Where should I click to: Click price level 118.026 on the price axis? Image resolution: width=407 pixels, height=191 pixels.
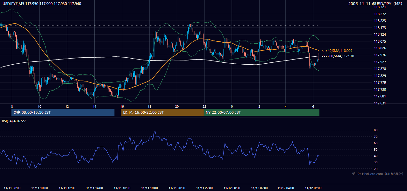pyautogui.click(x=380, y=48)
